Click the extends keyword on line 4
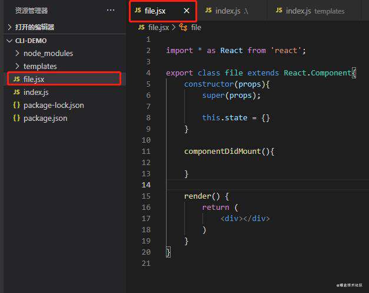Screen dimensions: 369x293 tap(263, 73)
